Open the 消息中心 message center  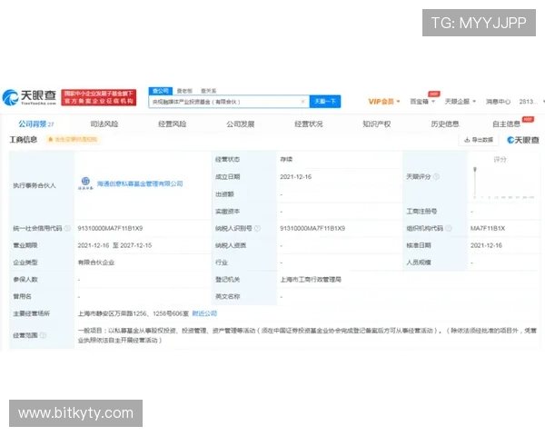pyautogui.click(x=498, y=102)
